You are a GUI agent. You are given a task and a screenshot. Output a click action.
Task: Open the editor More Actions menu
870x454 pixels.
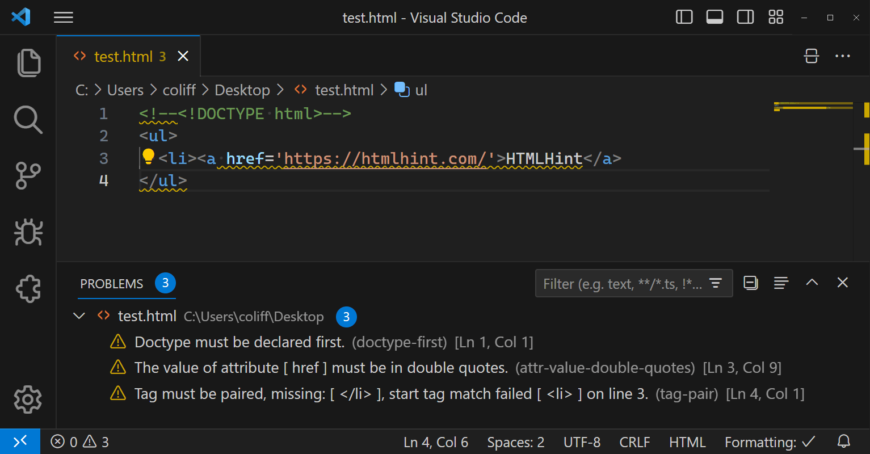click(842, 56)
